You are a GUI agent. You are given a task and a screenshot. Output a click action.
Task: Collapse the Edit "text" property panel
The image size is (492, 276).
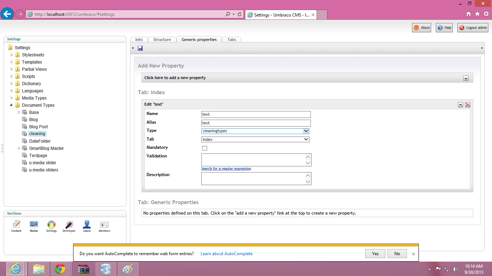coord(460,105)
